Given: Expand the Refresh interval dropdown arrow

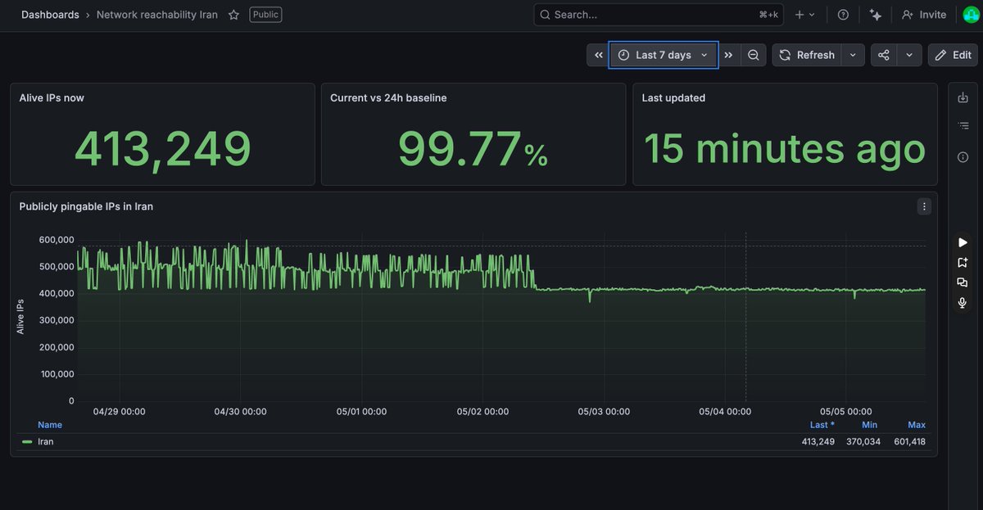Looking at the screenshot, I should point(853,55).
